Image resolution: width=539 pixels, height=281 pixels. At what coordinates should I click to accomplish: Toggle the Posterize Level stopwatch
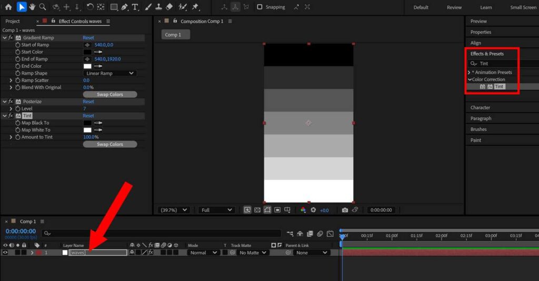[x=17, y=108]
